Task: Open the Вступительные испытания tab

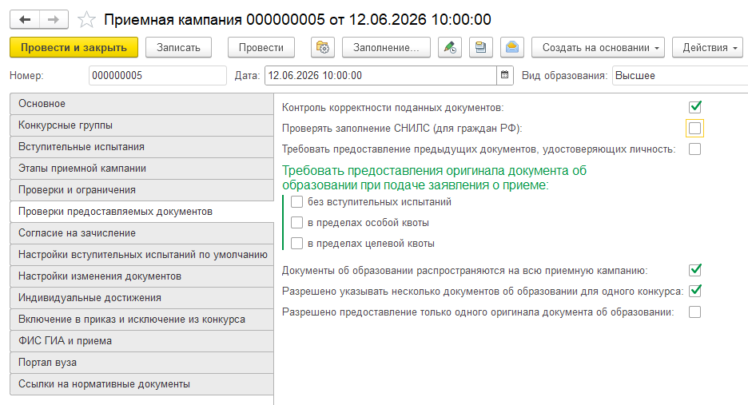Action: click(141, 147)
